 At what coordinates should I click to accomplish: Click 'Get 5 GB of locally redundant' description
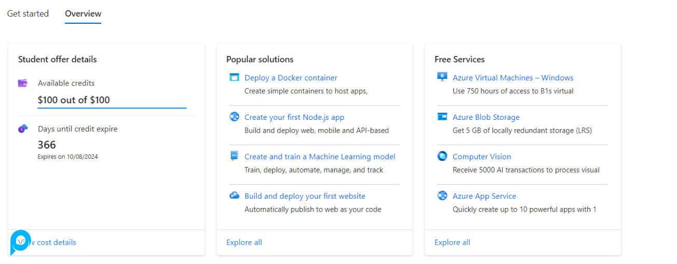tap(522, 130)
